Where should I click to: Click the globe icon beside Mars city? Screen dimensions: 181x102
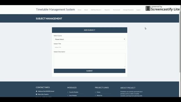coord(36,94)
